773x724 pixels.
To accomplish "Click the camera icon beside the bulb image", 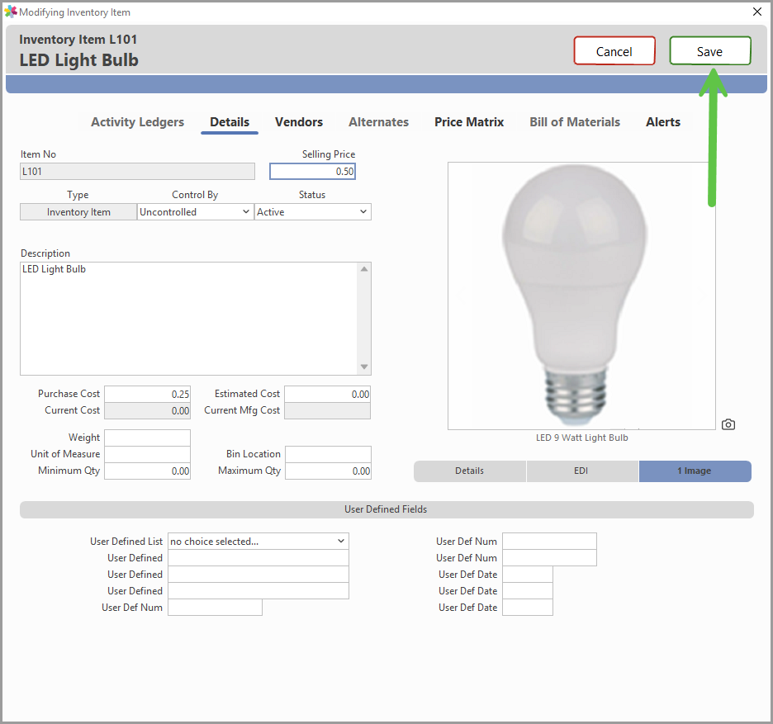I will (728, 424).
